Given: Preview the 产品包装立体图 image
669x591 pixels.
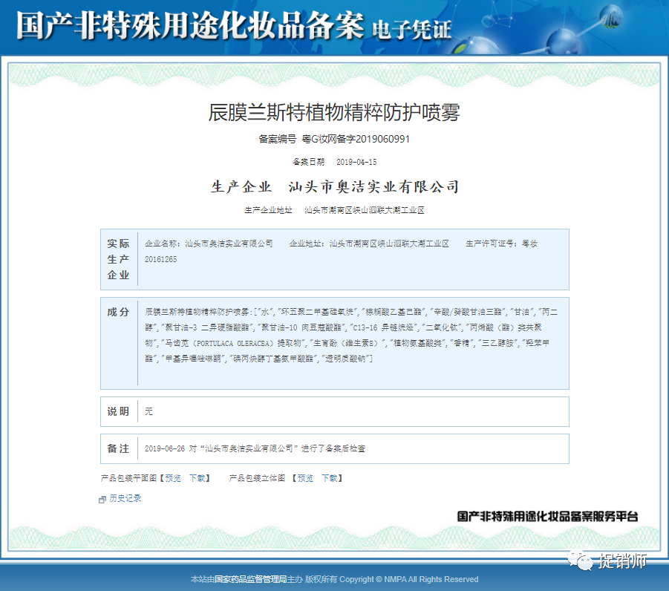Looking at the screenshot, I should (x=305, y=478).
